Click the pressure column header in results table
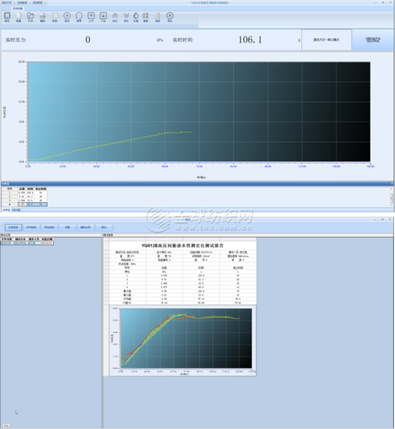Image resolution: width=395 pixels, height=429 pixels. pos(21,189)
